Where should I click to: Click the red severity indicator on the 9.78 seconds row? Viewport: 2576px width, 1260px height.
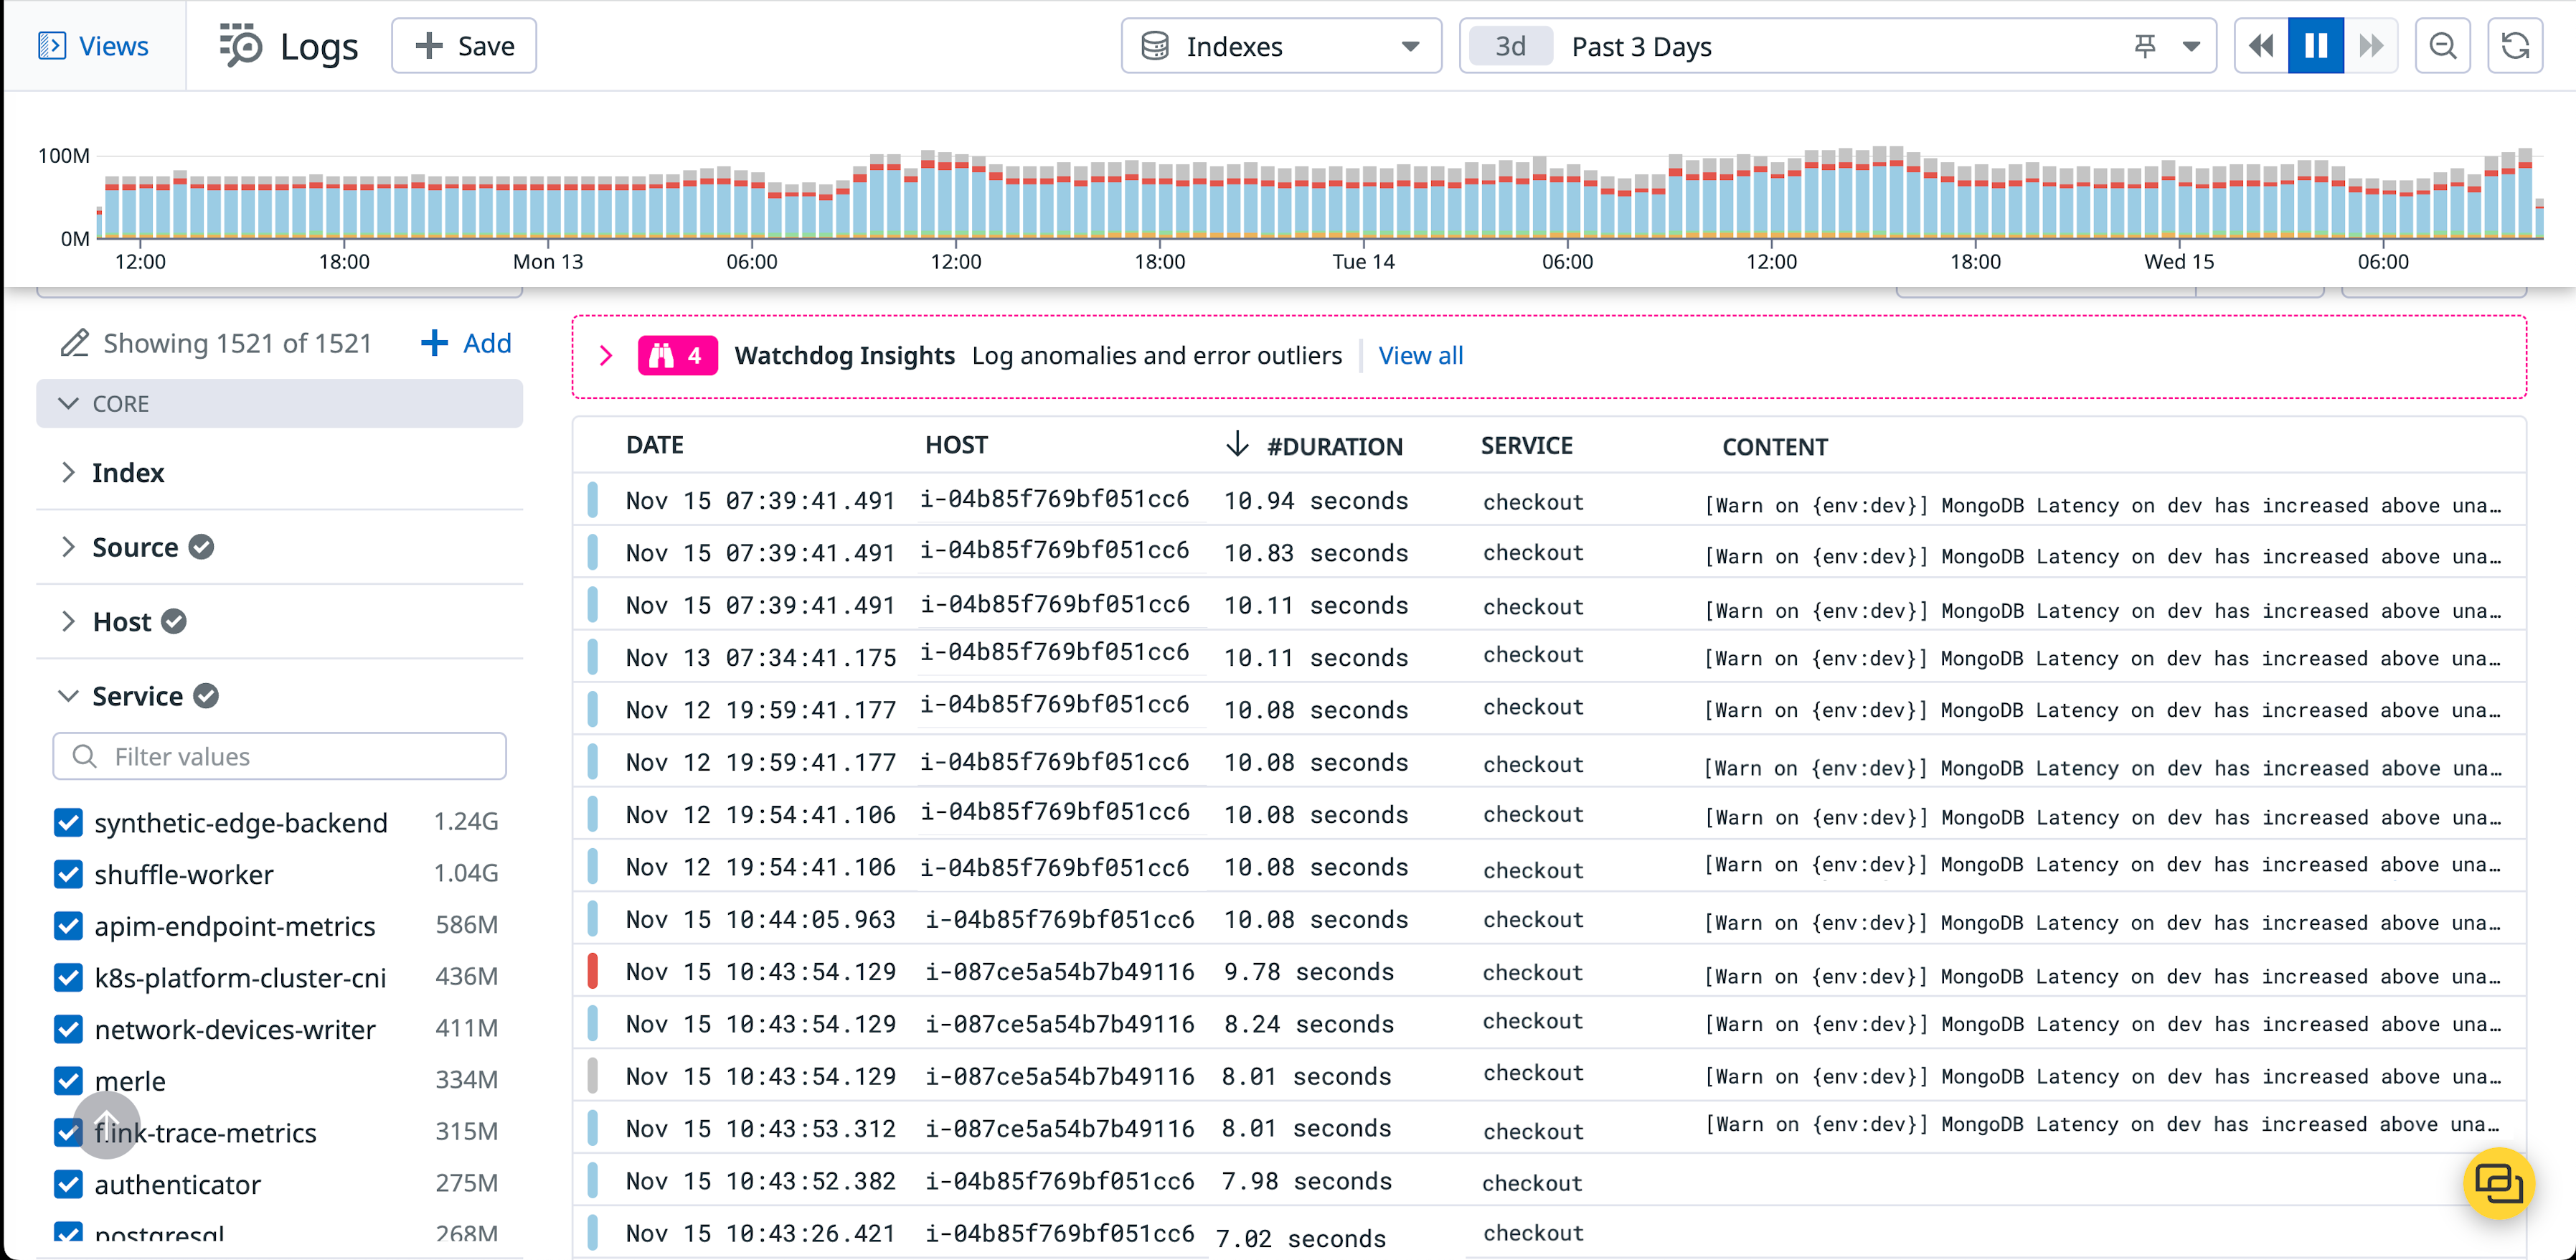coord(594,970)
